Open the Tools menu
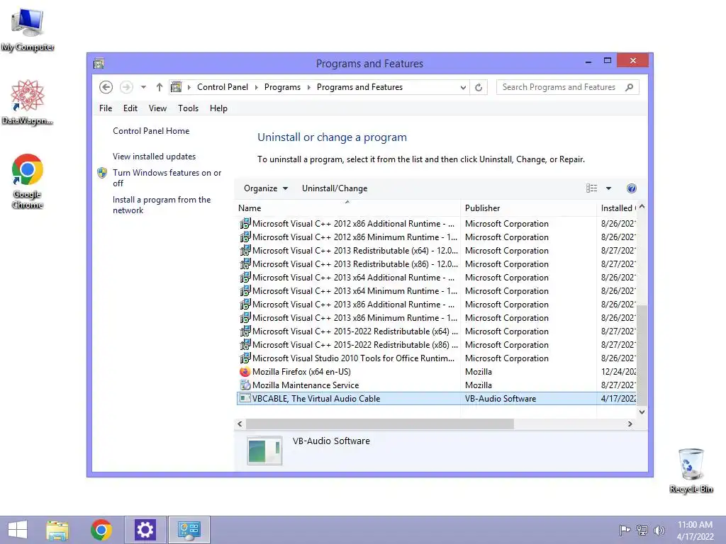This screenshot has width=726, height=544. (x=188, y=108)
